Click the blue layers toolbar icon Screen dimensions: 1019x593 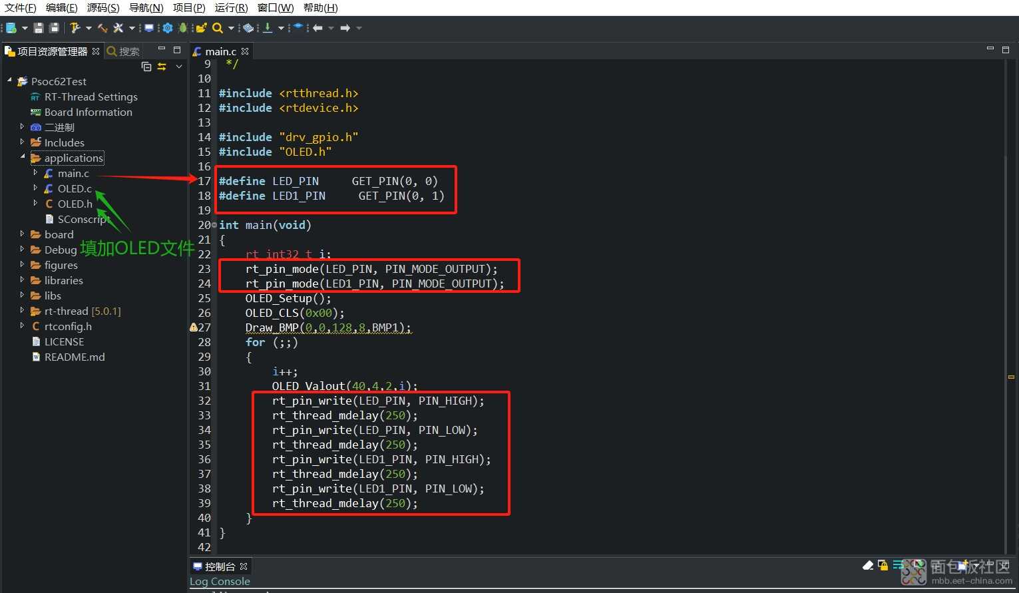point(298,27)
